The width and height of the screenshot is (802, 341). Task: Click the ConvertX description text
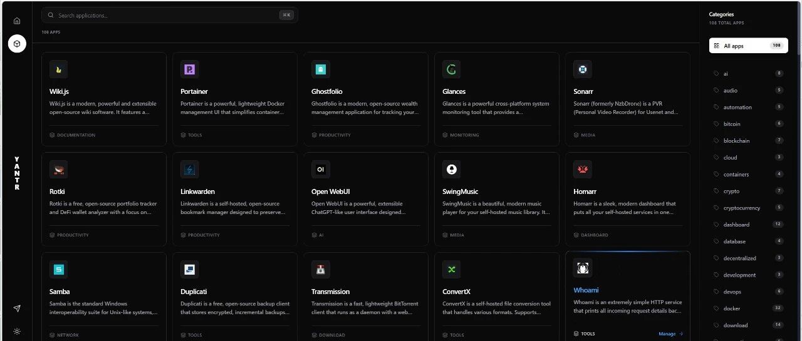(x=496, y=308)
